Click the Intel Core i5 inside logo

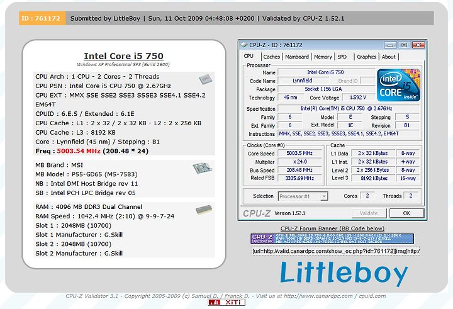pyautogui.click(x=398, y=85)
